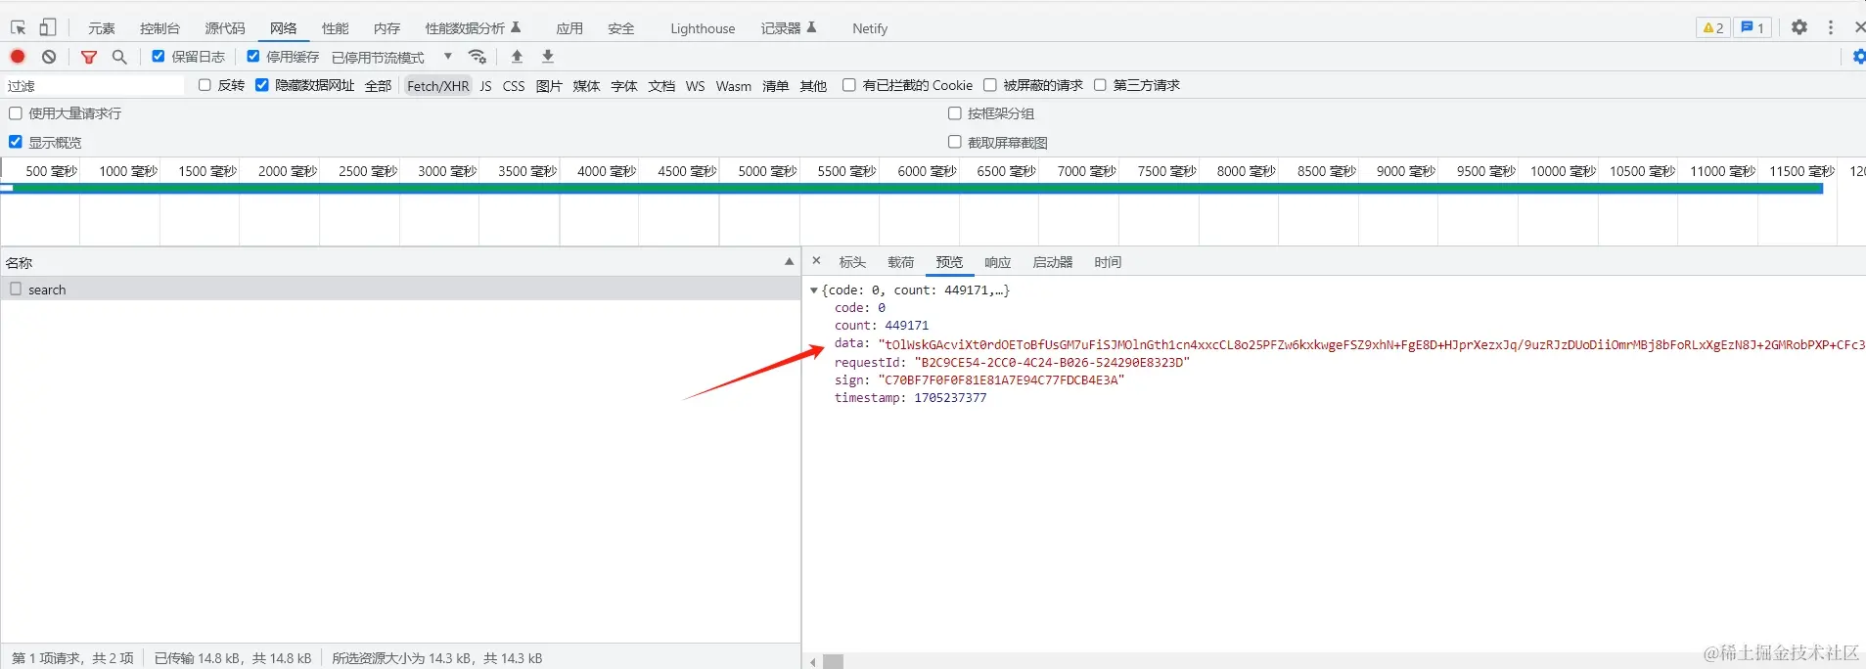Enable 被屏蔽的请求 checkbox
This screenshot has width=1866, height=669.
(x=989, y=85)
